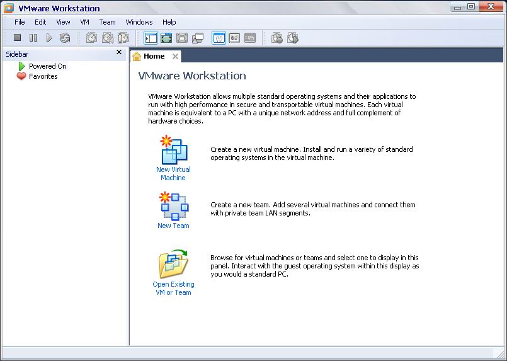
Task: Open the Help menu
Action: [x=169, y=22]
